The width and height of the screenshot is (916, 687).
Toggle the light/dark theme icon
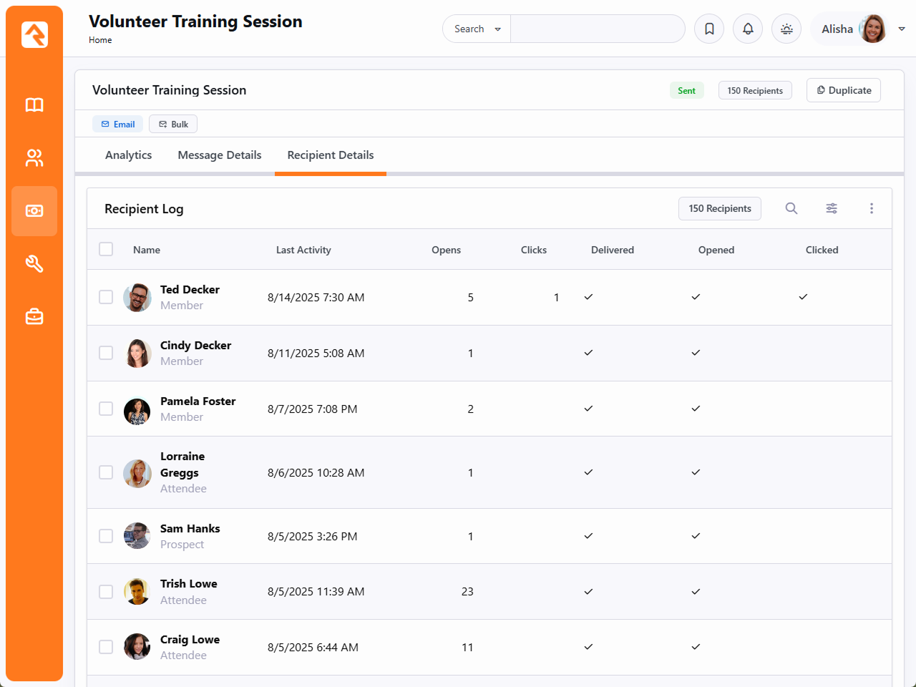pos(786,29)
